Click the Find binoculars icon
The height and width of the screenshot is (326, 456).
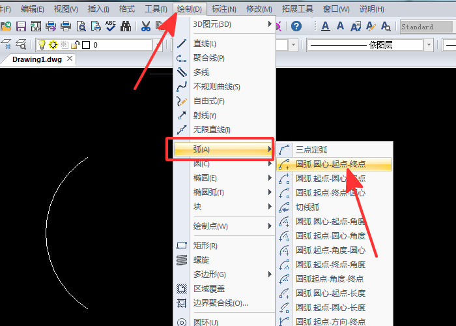coord(126,27)
